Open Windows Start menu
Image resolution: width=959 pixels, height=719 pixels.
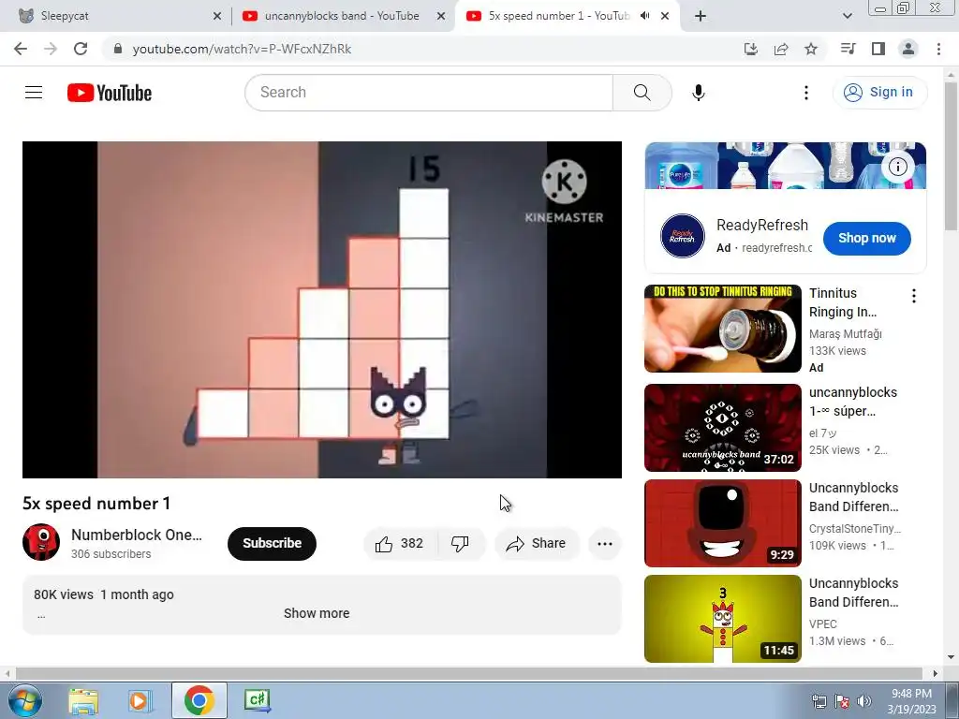coord(24,700)
